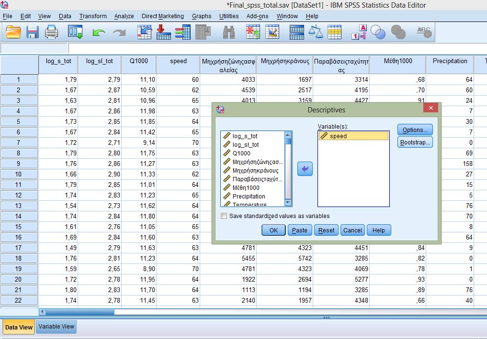Open the Utilities menu
Viewport: 487px width, 339px height.
(229, 16)
